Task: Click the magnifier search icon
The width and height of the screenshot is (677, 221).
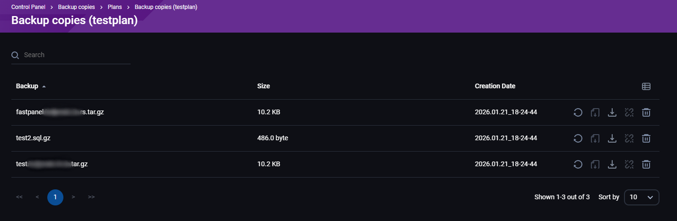Action: coord(15,55)
